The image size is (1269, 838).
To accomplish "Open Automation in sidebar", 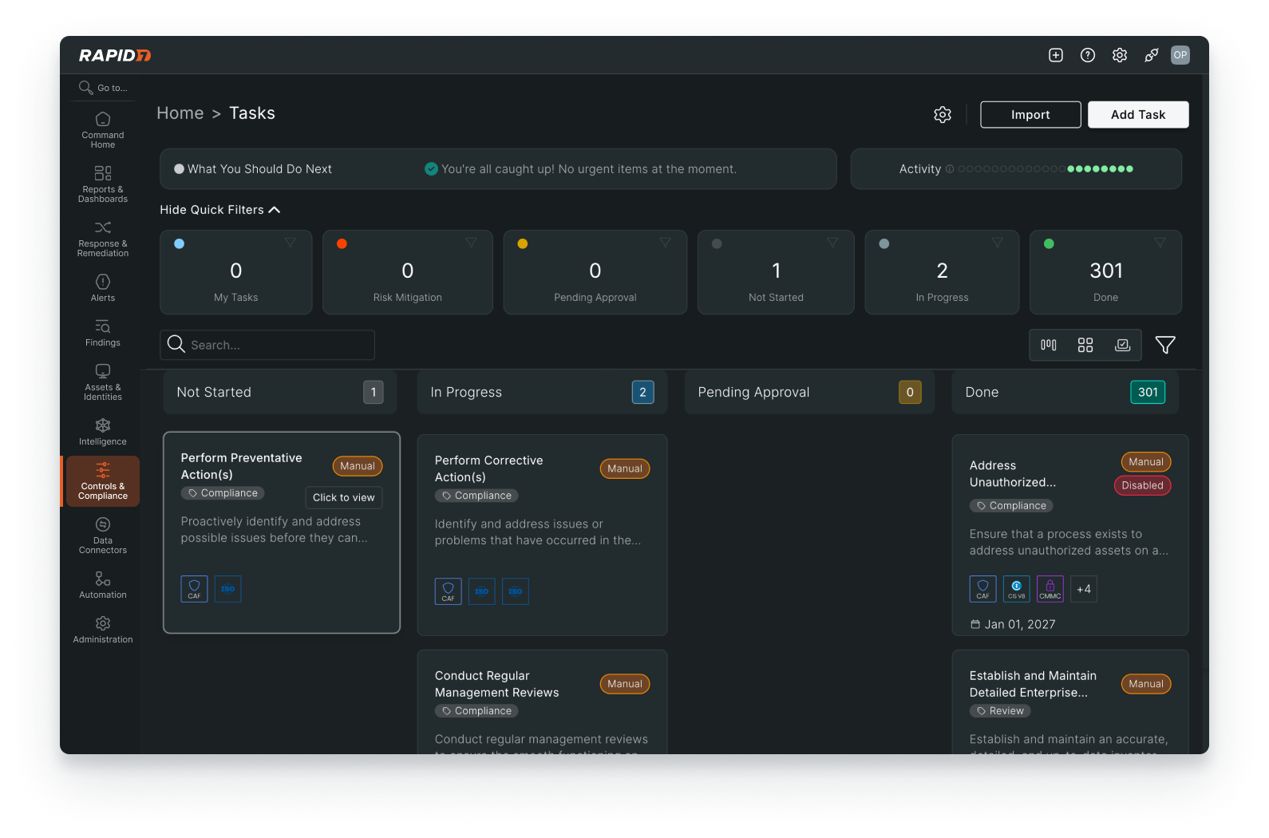I will click(103, 584).
